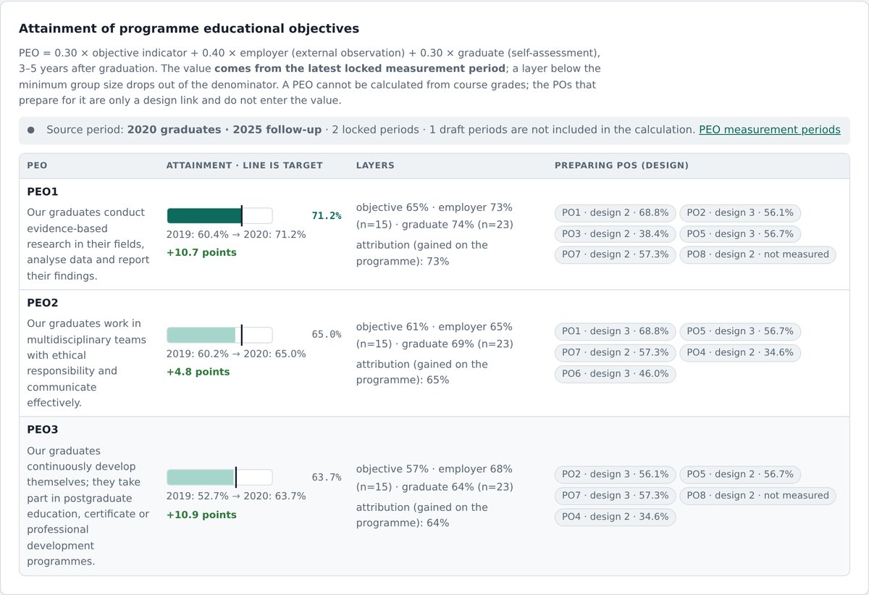Click the Attainment · Line is target header
Image resolution: width=869 pixels, height=595 pixels.
coord(245,166)
